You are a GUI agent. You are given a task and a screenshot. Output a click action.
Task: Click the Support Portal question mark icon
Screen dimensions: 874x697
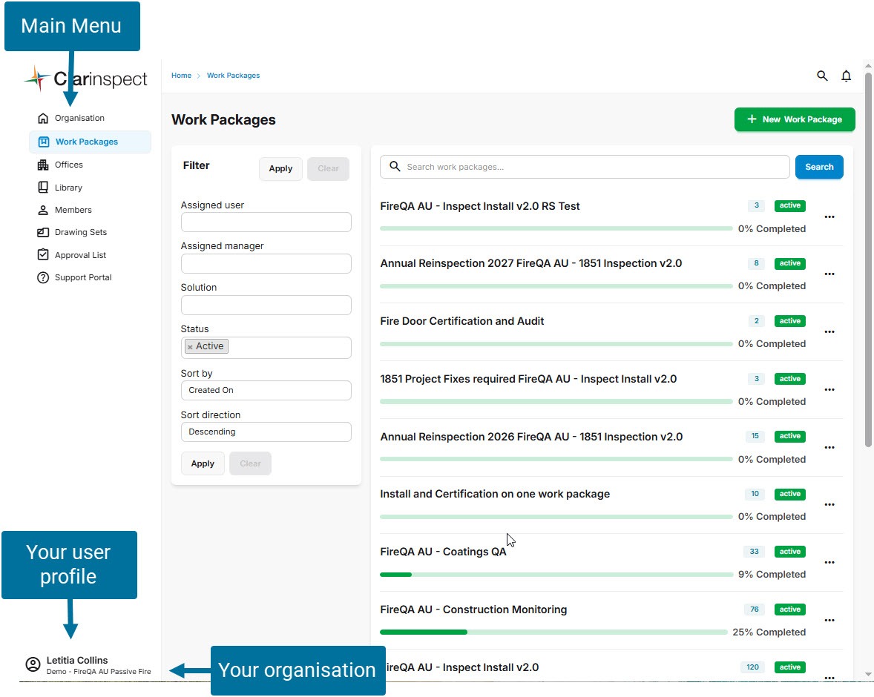(x=43, y=277)
